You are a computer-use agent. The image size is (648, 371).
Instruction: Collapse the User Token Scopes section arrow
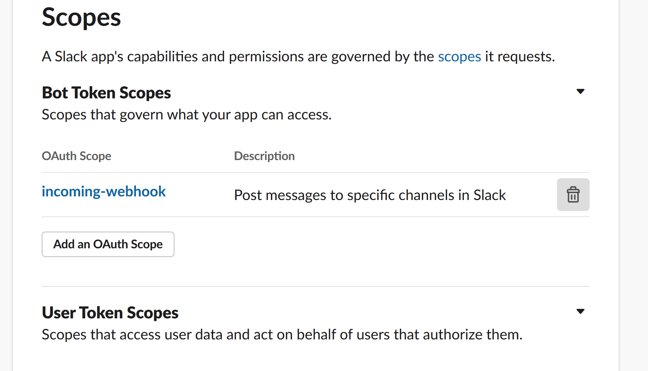pos(580,311)
